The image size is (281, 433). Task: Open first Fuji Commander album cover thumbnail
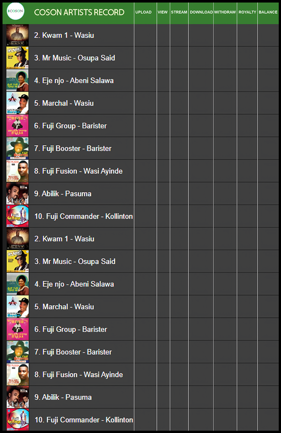click(x=18, y=216)
